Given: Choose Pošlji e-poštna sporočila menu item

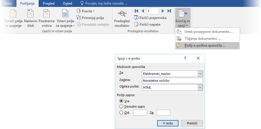Looking at the screenshot, I should (x=207, y=45).
